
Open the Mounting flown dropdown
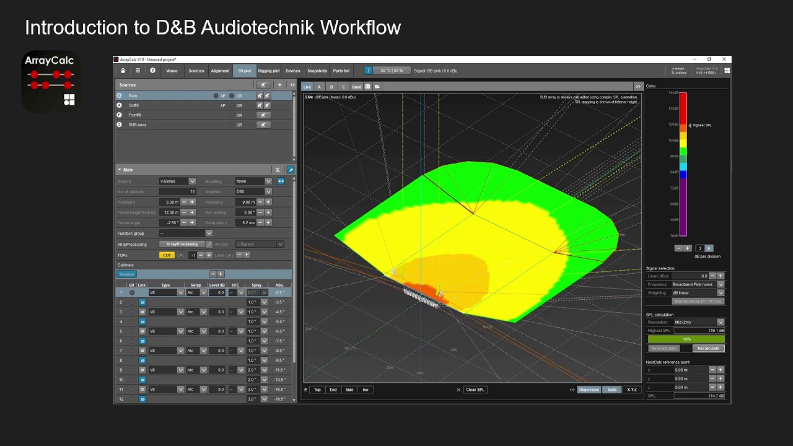(253, 181)
